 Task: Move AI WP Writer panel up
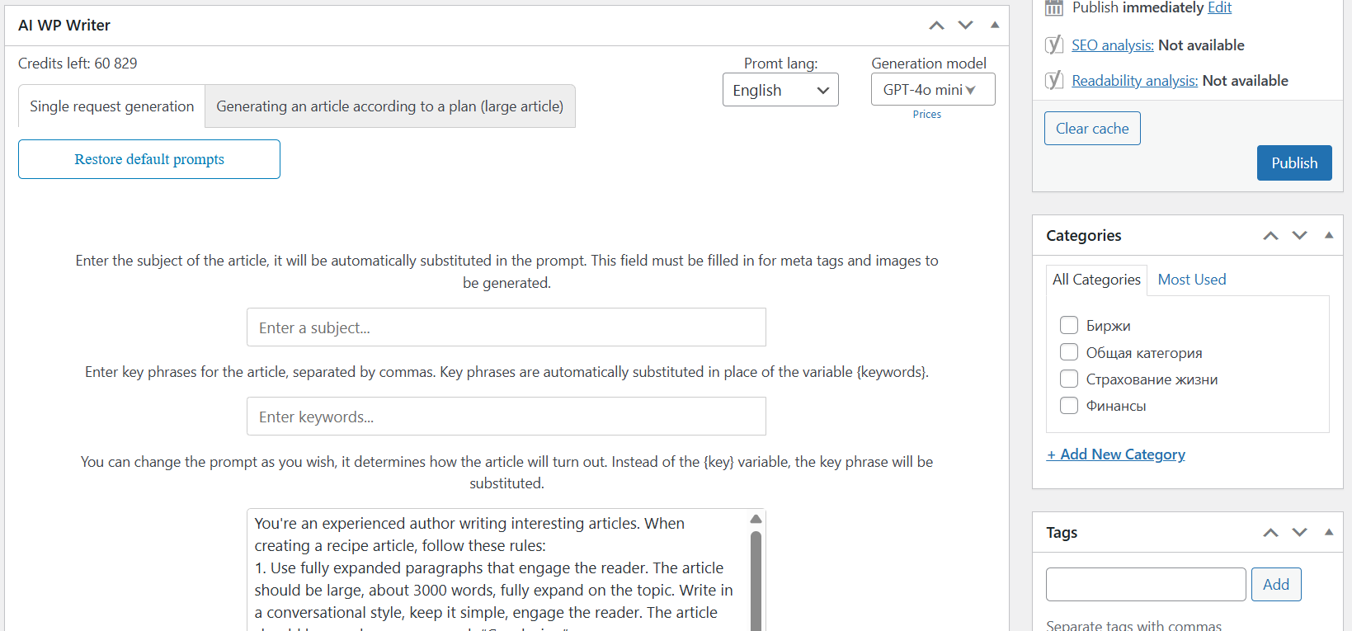(936, 26)
